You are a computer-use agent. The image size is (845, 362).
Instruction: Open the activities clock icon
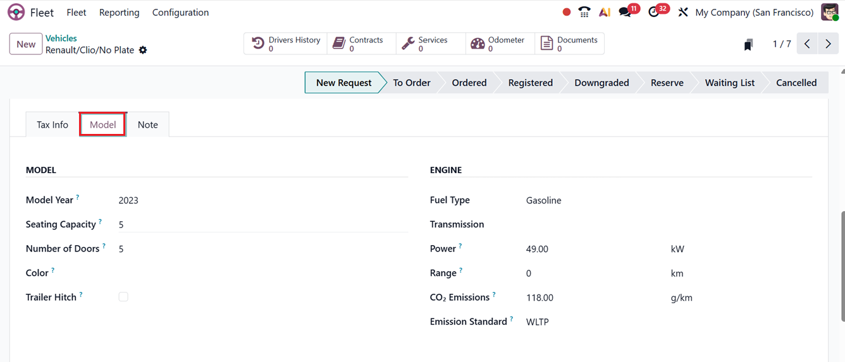[x=655, y=13]
